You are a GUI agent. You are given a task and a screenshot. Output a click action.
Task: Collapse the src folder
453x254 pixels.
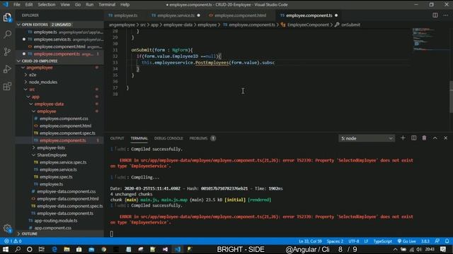(x=32, y=90)
